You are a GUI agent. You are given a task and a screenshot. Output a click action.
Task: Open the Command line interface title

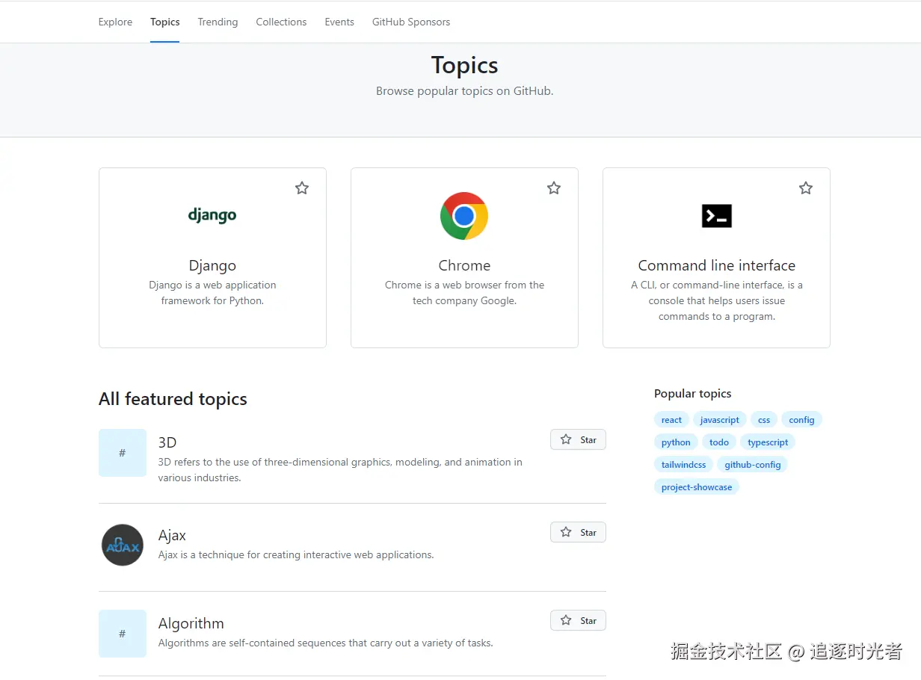[x=717, y=265]
